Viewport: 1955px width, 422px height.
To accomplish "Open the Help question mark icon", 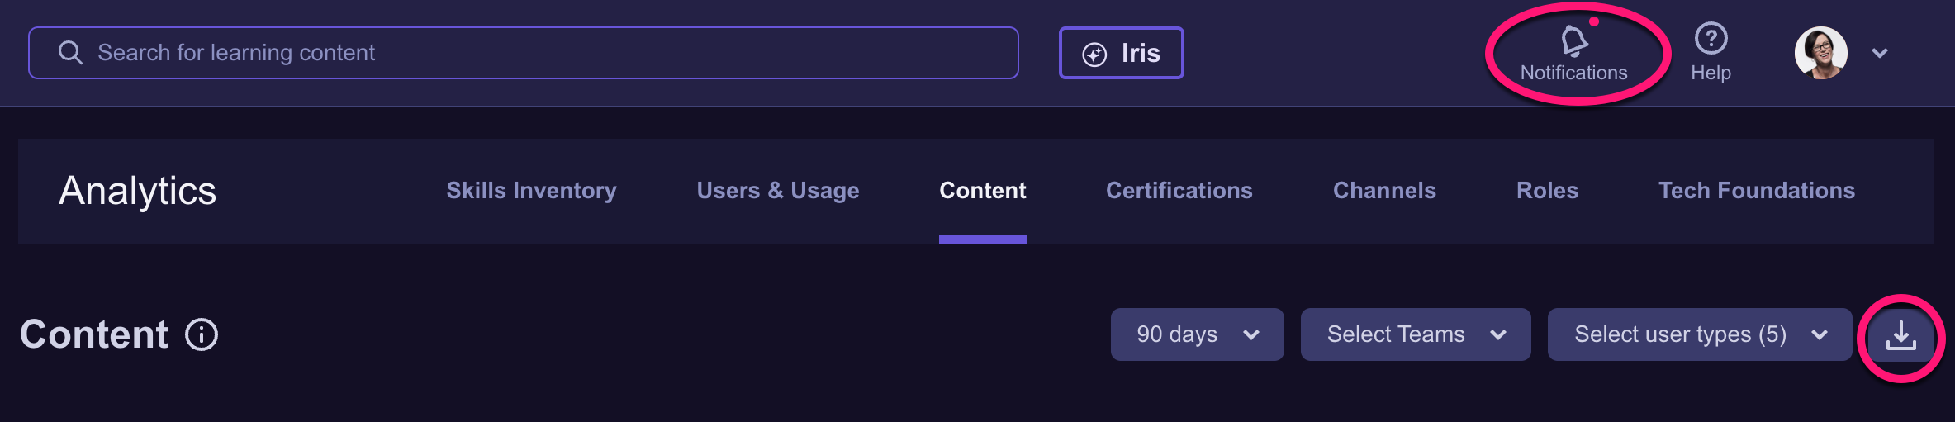I will [1711, 39].
